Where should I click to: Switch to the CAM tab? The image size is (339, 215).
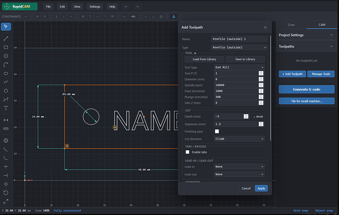322,25
